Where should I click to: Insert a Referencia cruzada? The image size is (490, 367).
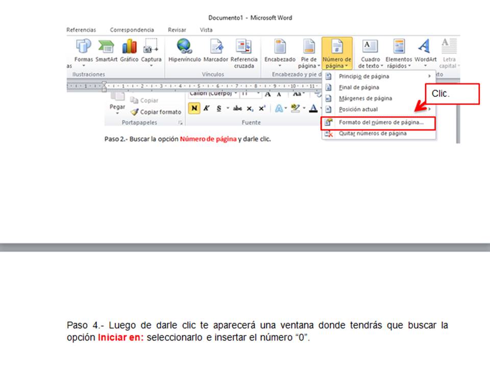tap(244, 54)
